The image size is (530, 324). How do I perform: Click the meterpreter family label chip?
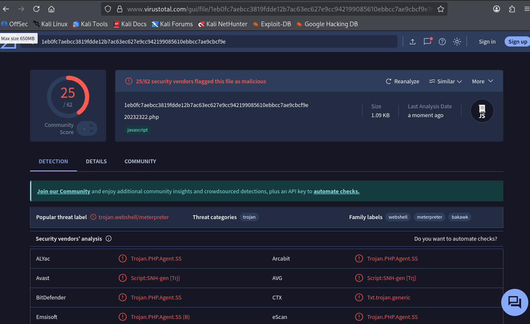tap(429, 217)
